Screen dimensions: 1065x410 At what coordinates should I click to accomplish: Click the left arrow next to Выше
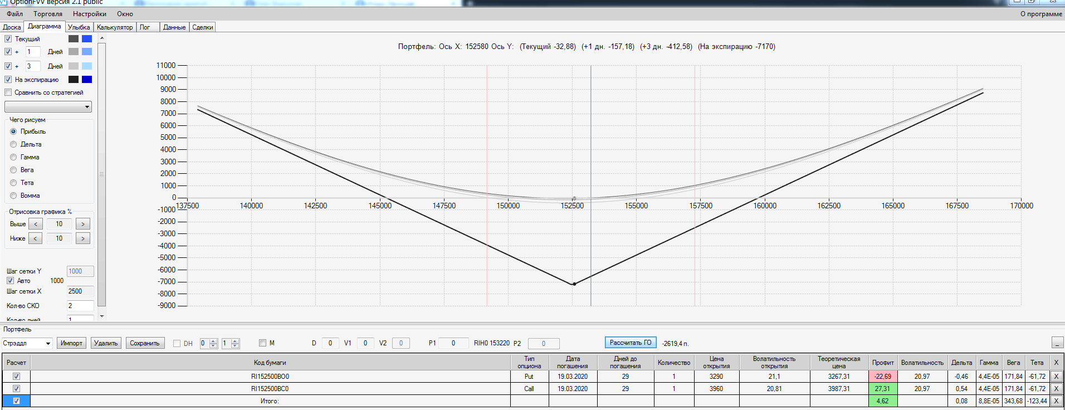(36, 224)
